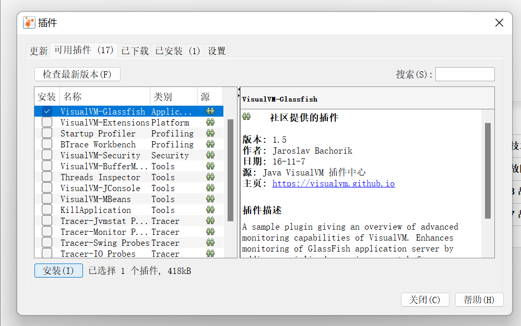Image resolution: width=521 pixels, height=326 pixels.
Task: Uncheck the VisualVM-Glassfish install checkbox
Action: pos(47,111)
